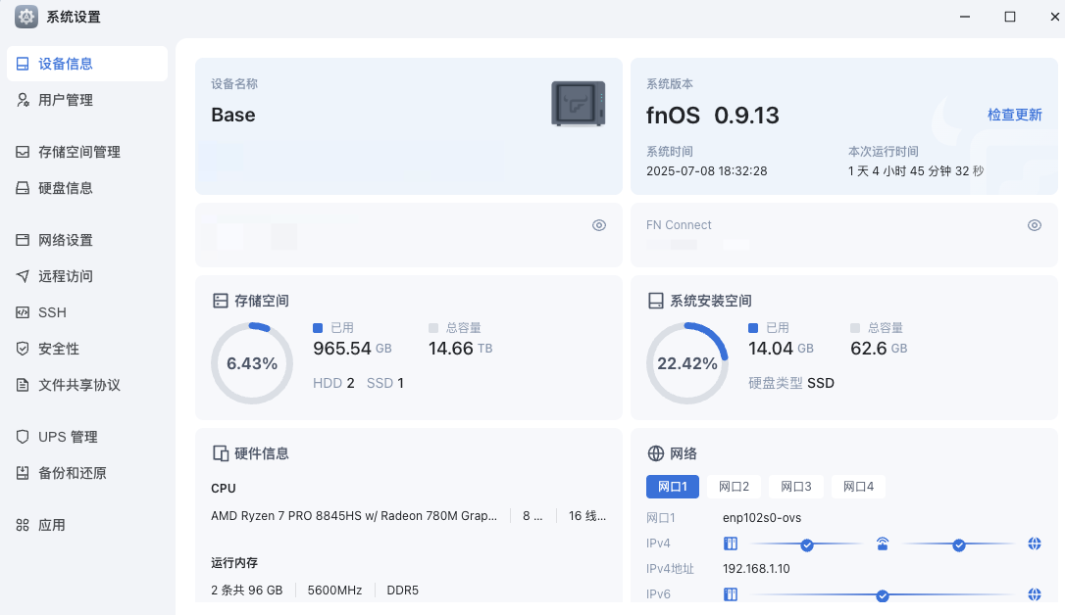Screen dimensions: 1065x615
Task: Click the 6.43% storage usage ring
Action: 252,363
